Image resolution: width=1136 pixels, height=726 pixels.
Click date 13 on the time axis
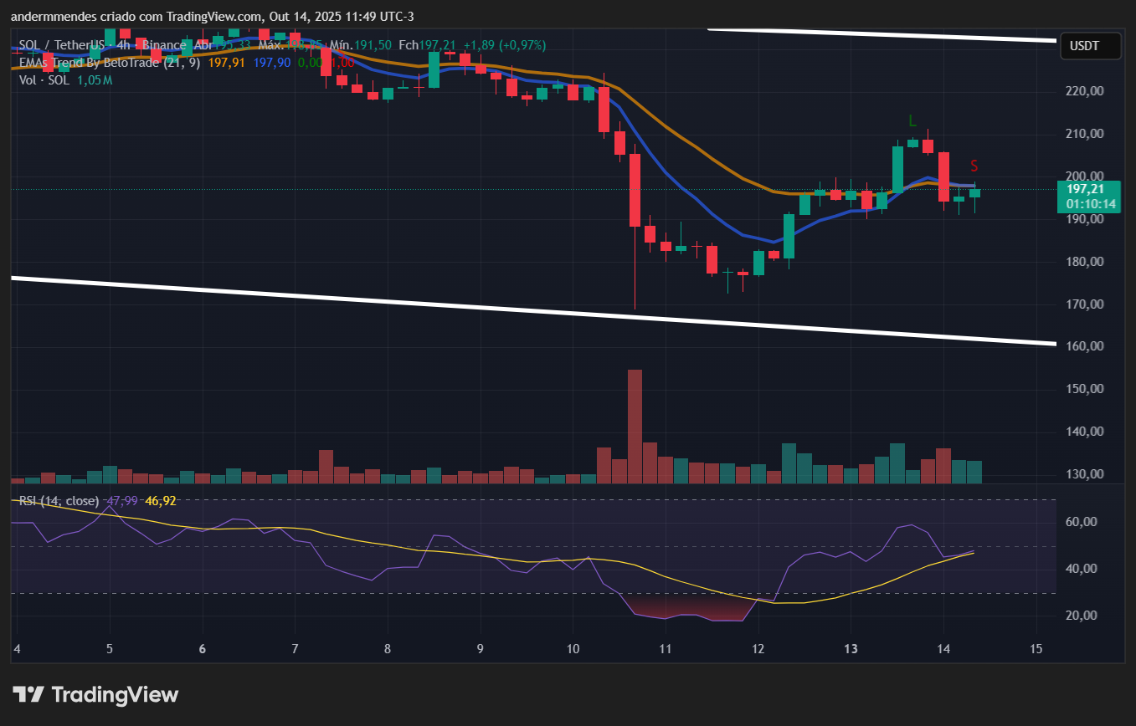click(x=851, y=649)
